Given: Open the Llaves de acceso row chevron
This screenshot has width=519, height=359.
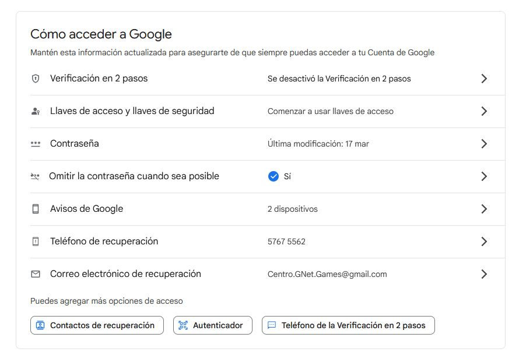Looking at the screenshot, I should 483,111.
